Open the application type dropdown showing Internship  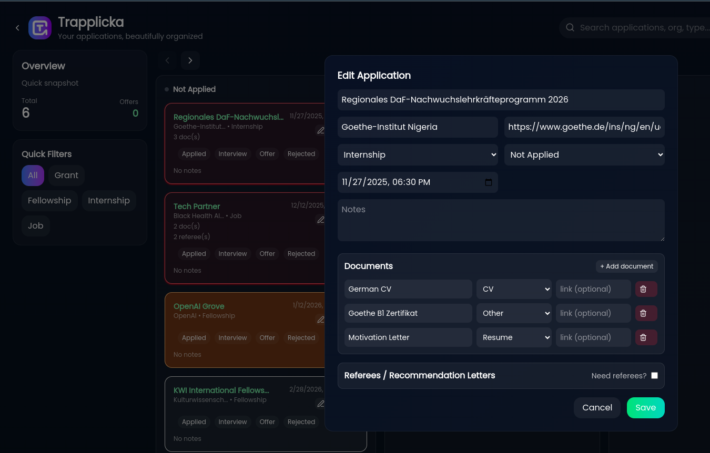click(418, 155)
